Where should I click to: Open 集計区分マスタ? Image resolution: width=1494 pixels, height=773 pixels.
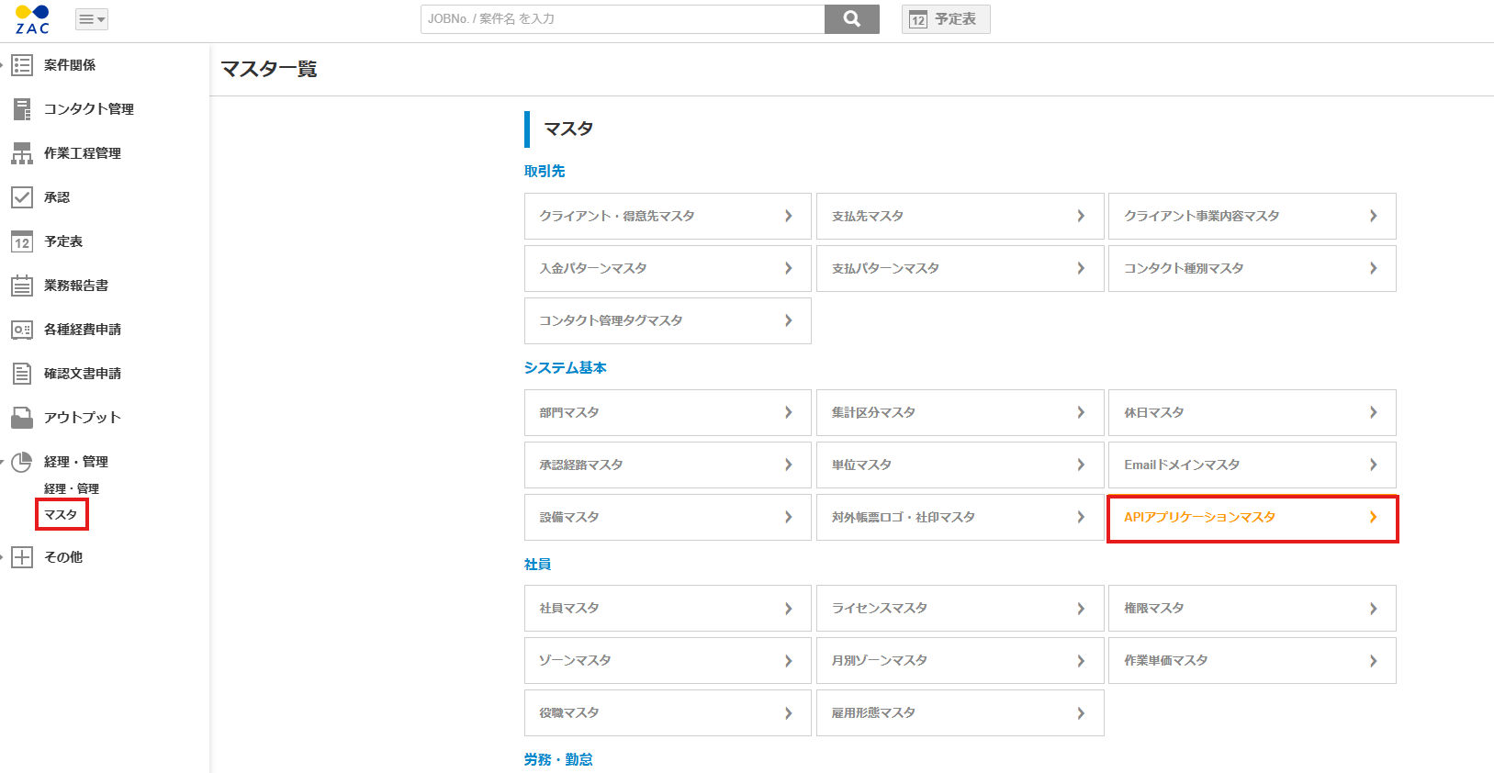pyautogui.click(x=960, y=413)
